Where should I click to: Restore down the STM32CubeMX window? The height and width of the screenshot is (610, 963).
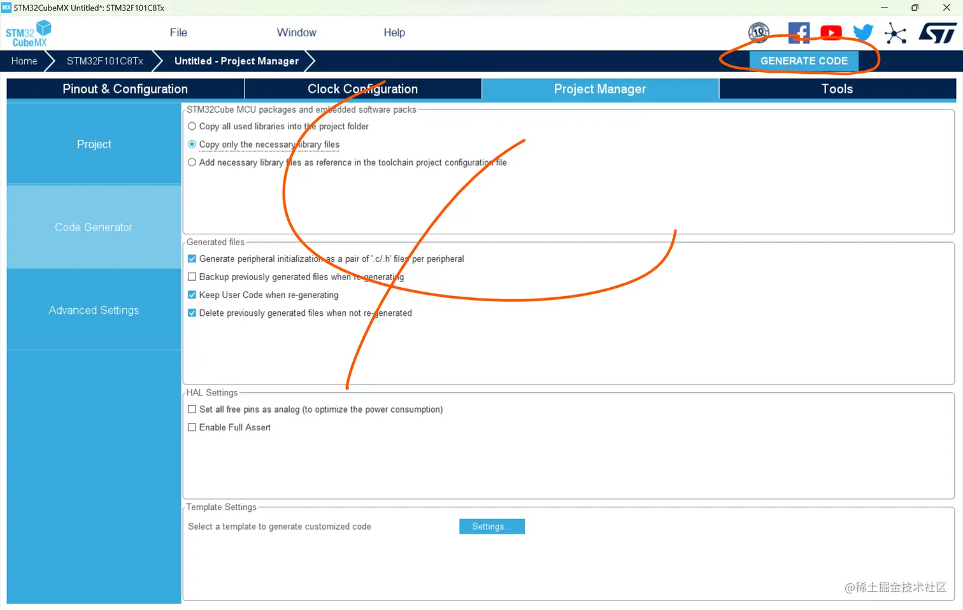point(915,8)
